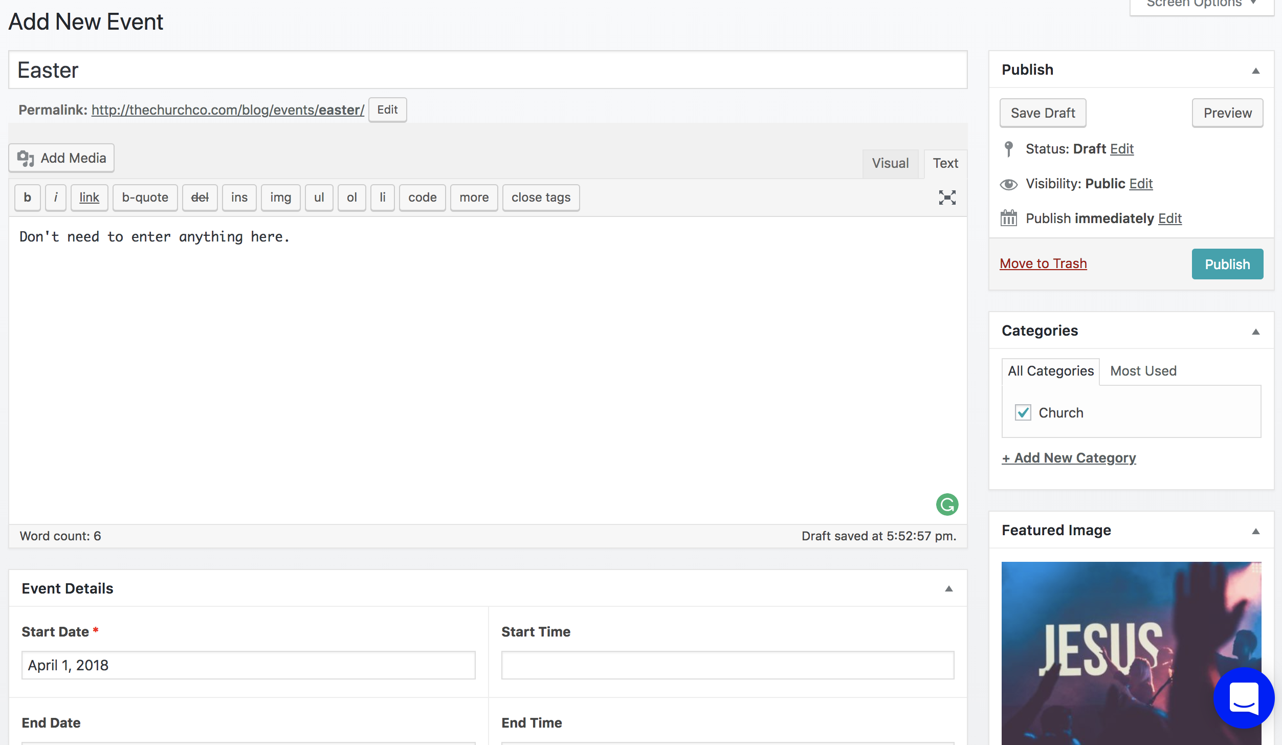
Task: Click the Grammarly icon in the editor
Action: click(x=947, y=505)
